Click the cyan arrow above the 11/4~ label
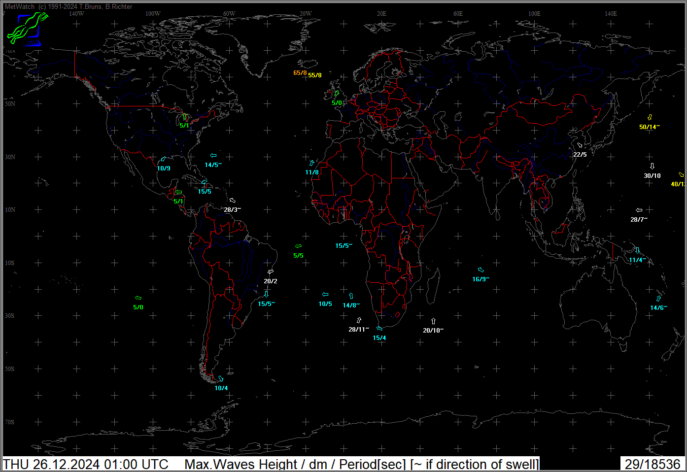The image size is (687, 472). point(637,251)
